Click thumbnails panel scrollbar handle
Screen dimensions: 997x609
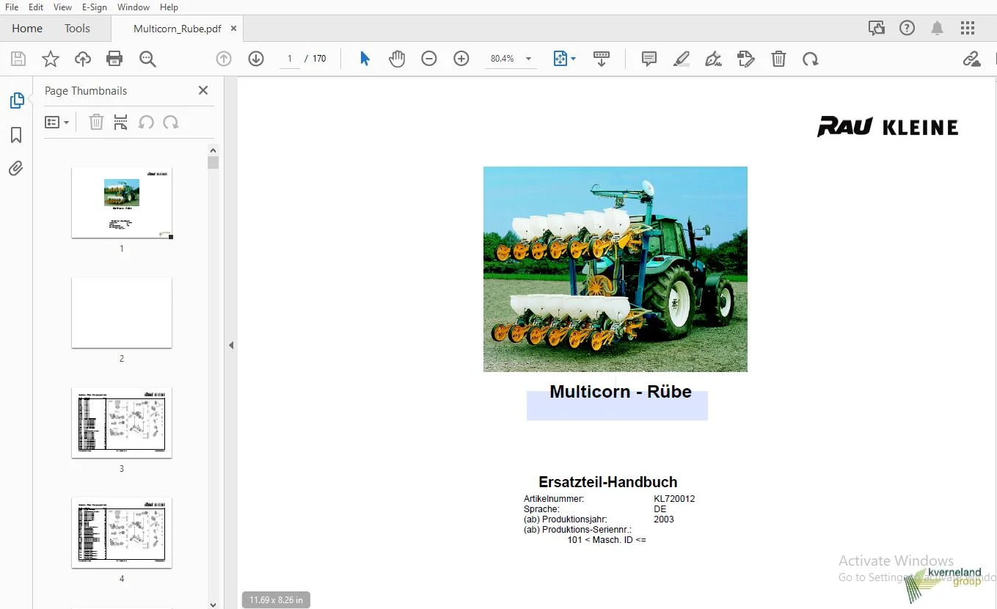click(x=213, y=162)
